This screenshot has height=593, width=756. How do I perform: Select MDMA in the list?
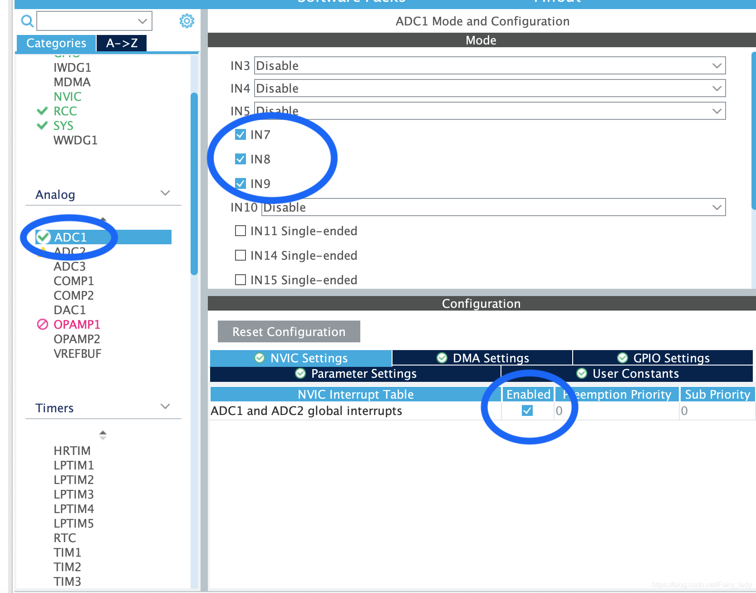(x=72, y=82)
